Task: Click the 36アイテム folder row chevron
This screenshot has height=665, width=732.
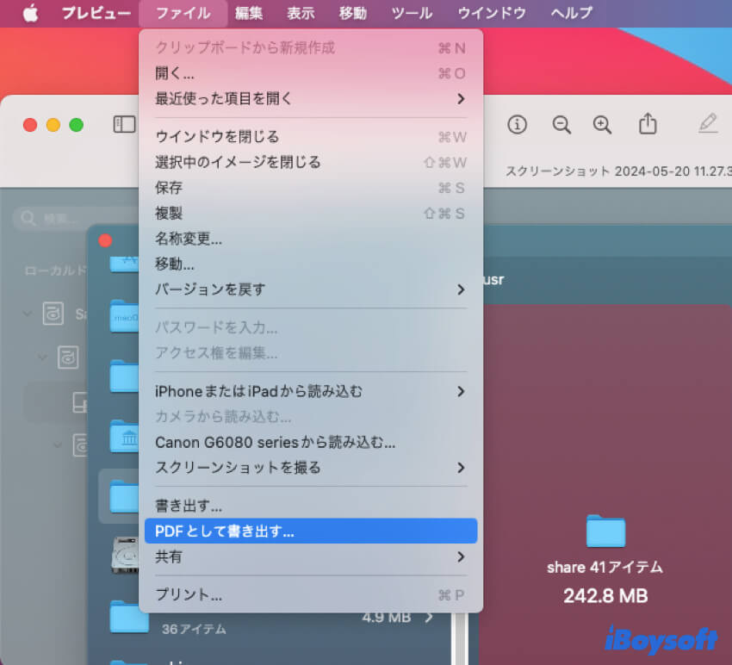Action: (429, 618)
